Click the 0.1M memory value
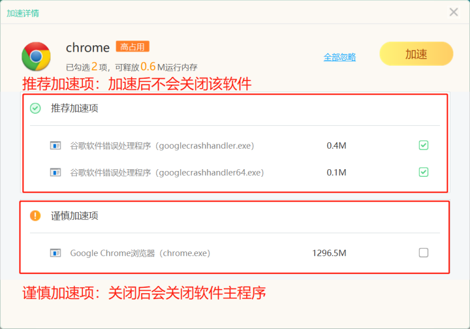 336,173
